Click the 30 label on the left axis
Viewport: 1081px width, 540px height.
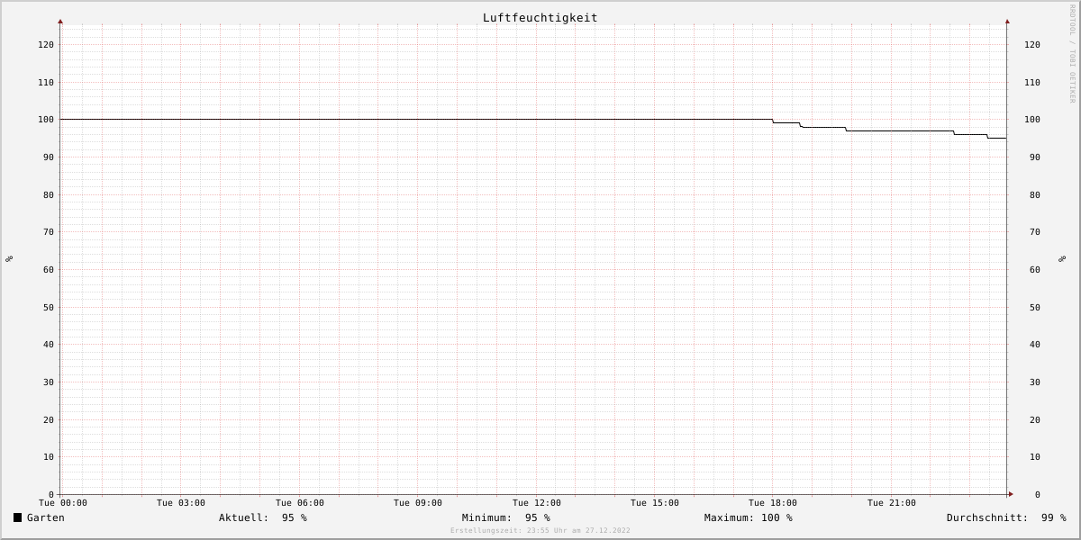pyautogui.click(x=49, y=382)
